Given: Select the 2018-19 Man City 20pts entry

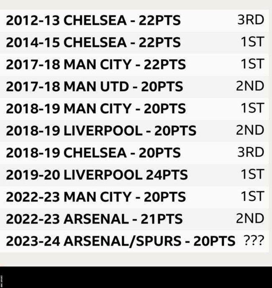Looking at the screenshot, I should coord(95,109).
